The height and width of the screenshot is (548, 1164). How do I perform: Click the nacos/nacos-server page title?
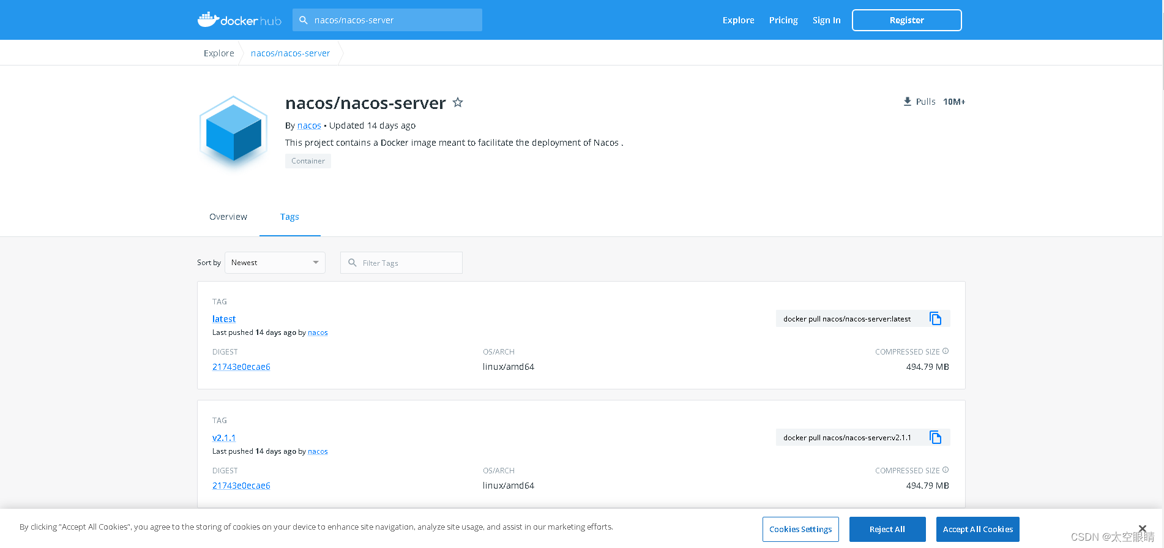[365, 103]
